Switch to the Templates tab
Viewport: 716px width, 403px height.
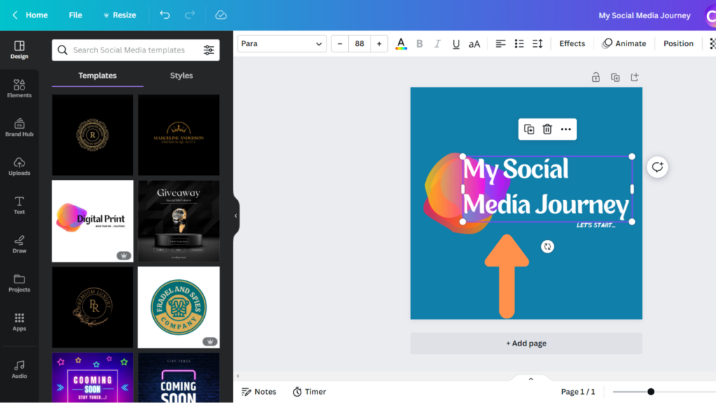click(x=97, y=76)
